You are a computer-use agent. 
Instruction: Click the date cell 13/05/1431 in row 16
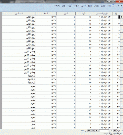[102, 69]
